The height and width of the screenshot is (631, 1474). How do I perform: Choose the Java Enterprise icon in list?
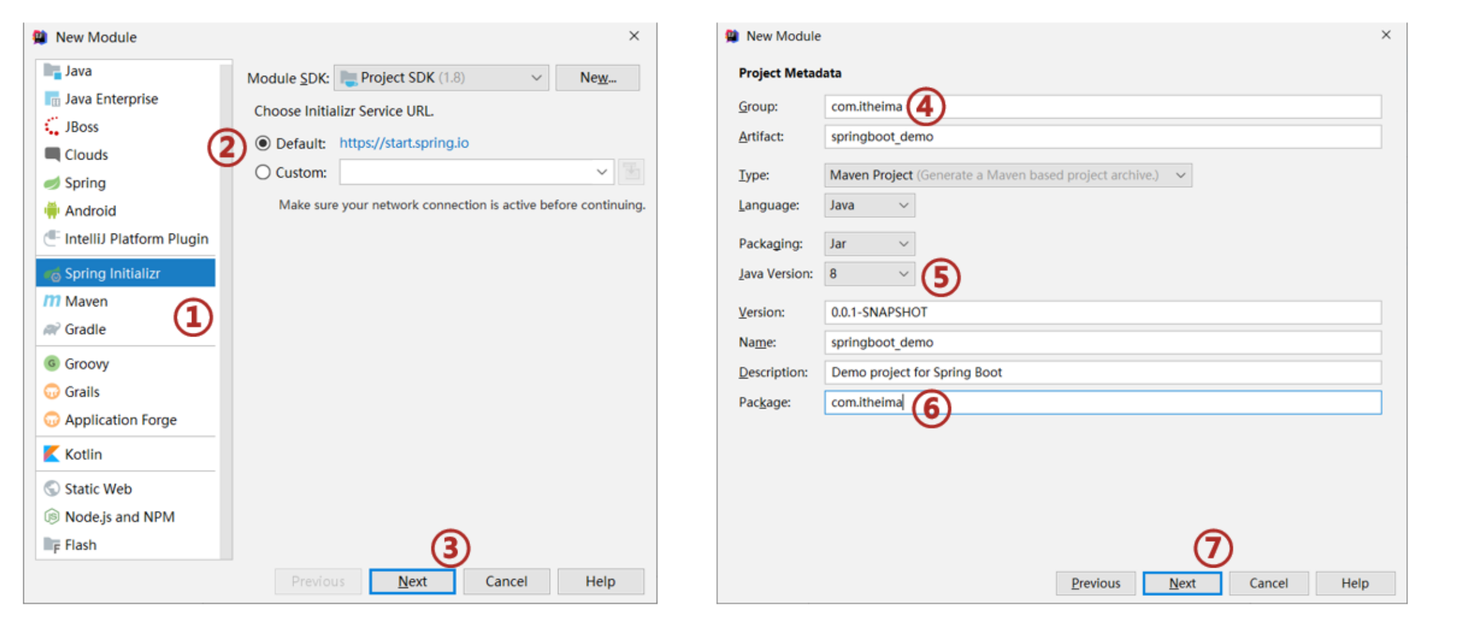(52, 99)
